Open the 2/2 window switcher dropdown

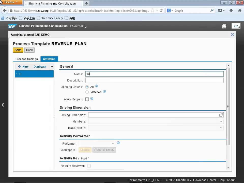tap(236, 26)
